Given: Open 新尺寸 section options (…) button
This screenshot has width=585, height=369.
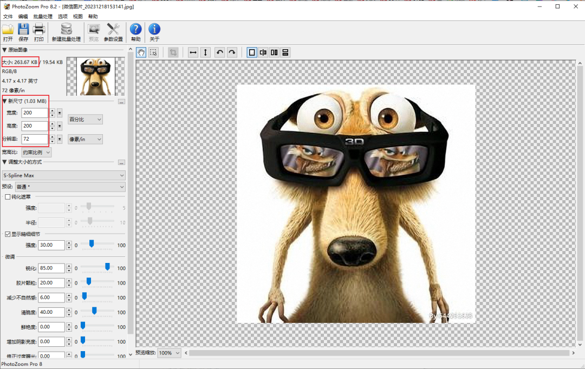Looking at the screenshot, I should (x=121, y=102).
